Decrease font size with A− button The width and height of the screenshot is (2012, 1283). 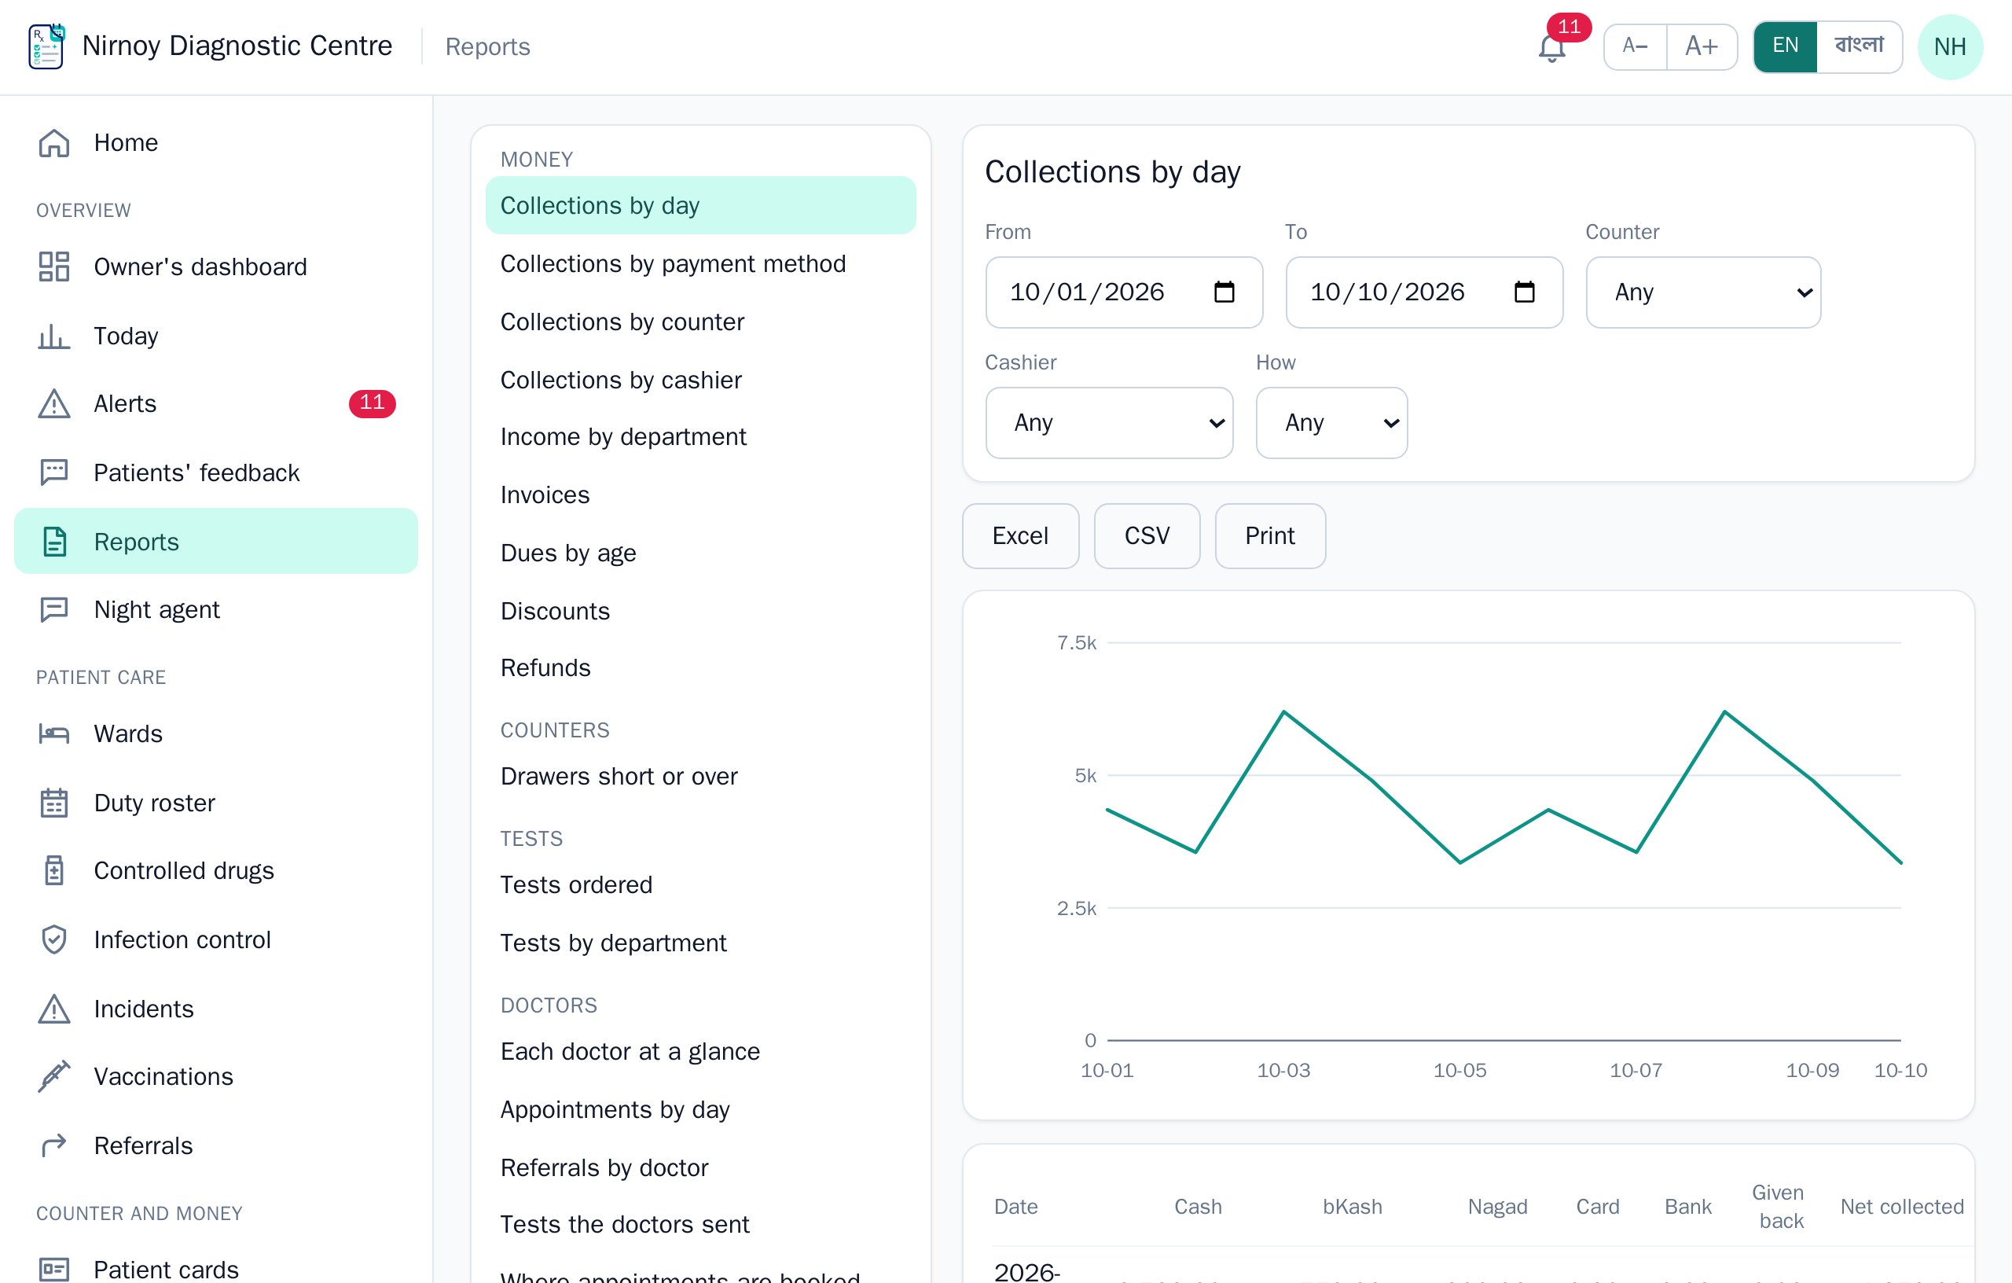[1634, 46]
